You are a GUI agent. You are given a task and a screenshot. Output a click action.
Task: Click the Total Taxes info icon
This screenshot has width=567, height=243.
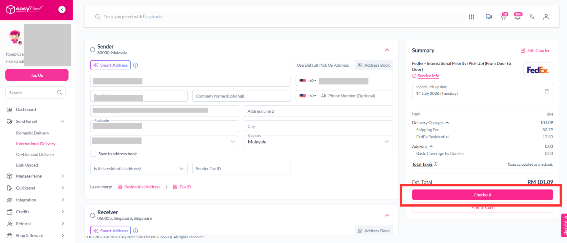pyautogui.click(x=436, y=164)
